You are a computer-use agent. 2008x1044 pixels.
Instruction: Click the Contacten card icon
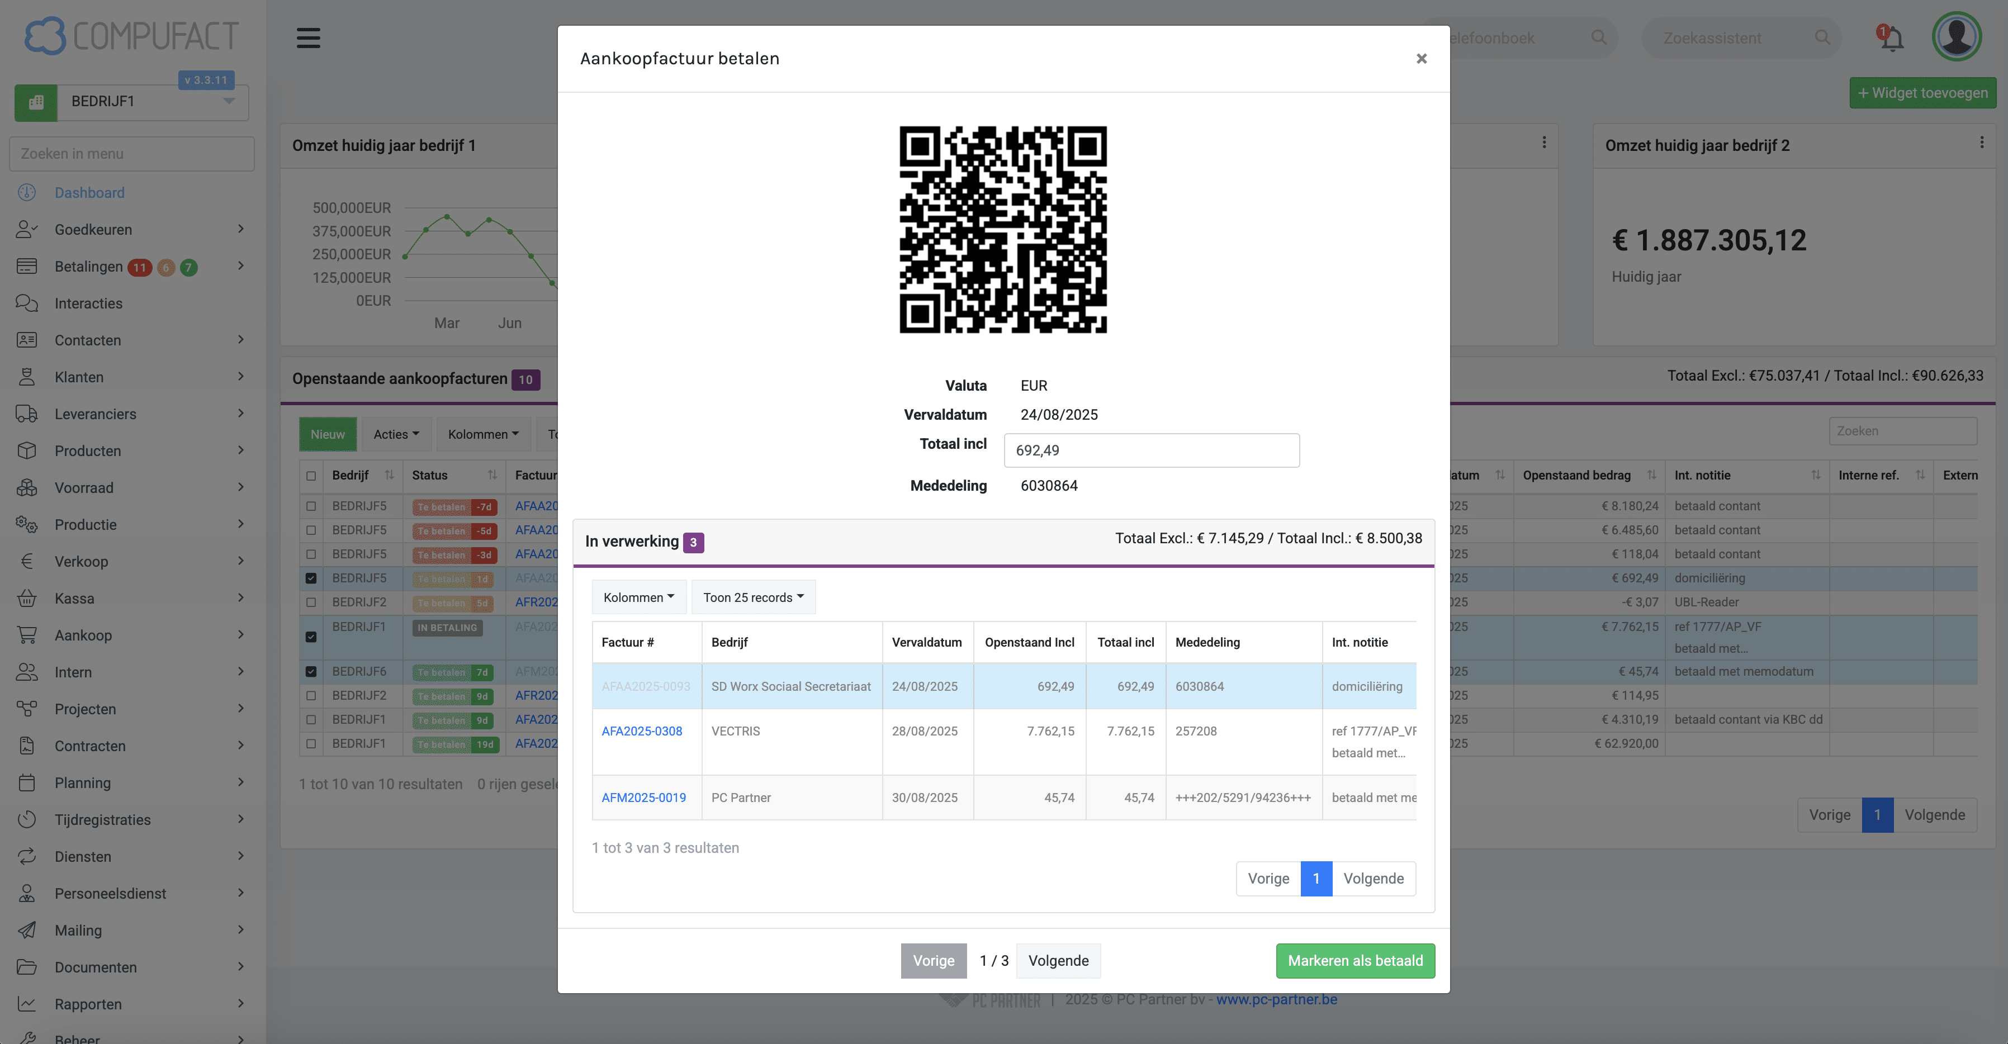click(26, 340)
